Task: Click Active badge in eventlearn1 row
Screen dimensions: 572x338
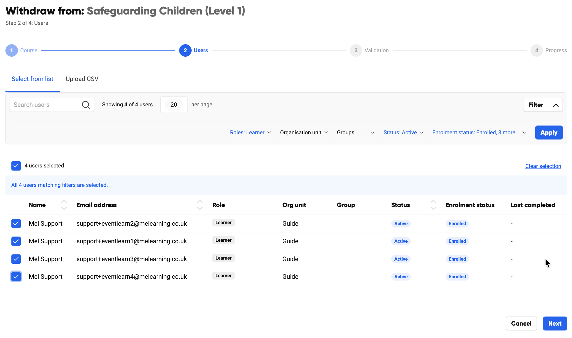Action: [401, 241]
